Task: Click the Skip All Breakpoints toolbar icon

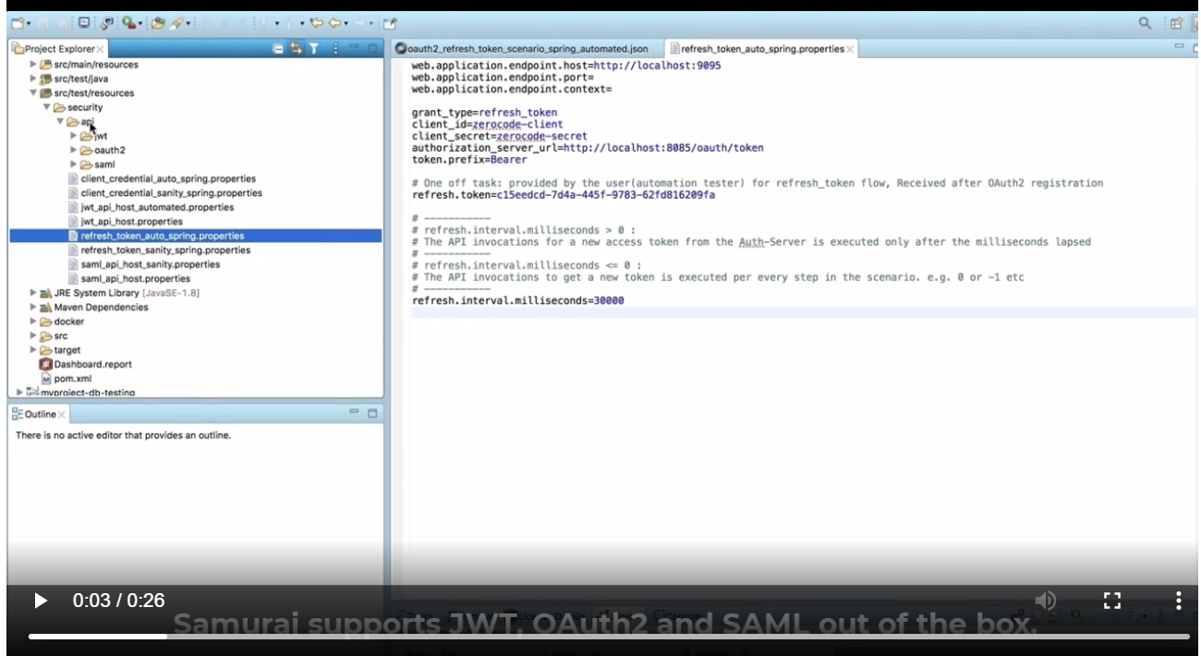Action: 107,23
